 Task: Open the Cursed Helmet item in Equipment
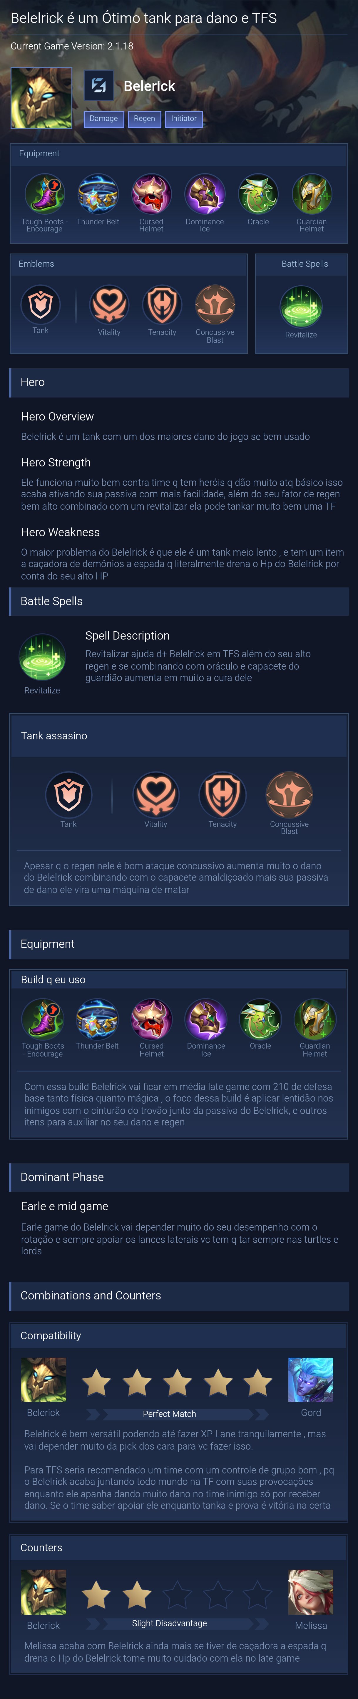(x=151, y=194)
